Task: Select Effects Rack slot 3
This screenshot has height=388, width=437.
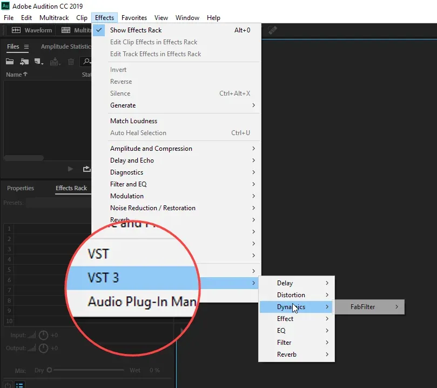Action: [x=48, y=249]
